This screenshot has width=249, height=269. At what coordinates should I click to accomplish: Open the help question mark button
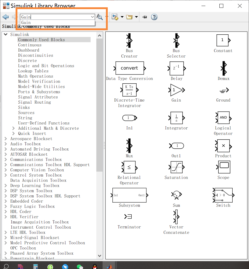(x=154, y=17)
